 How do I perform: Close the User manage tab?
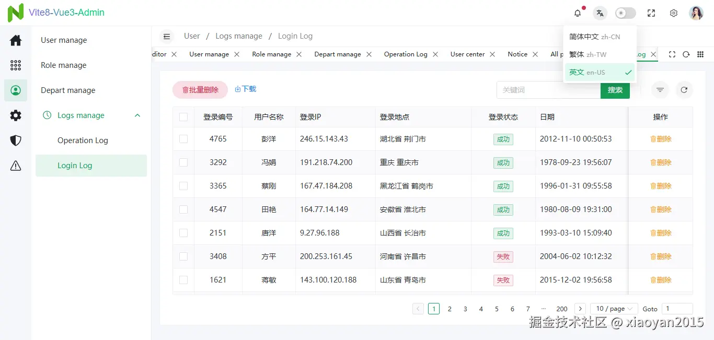237,54
